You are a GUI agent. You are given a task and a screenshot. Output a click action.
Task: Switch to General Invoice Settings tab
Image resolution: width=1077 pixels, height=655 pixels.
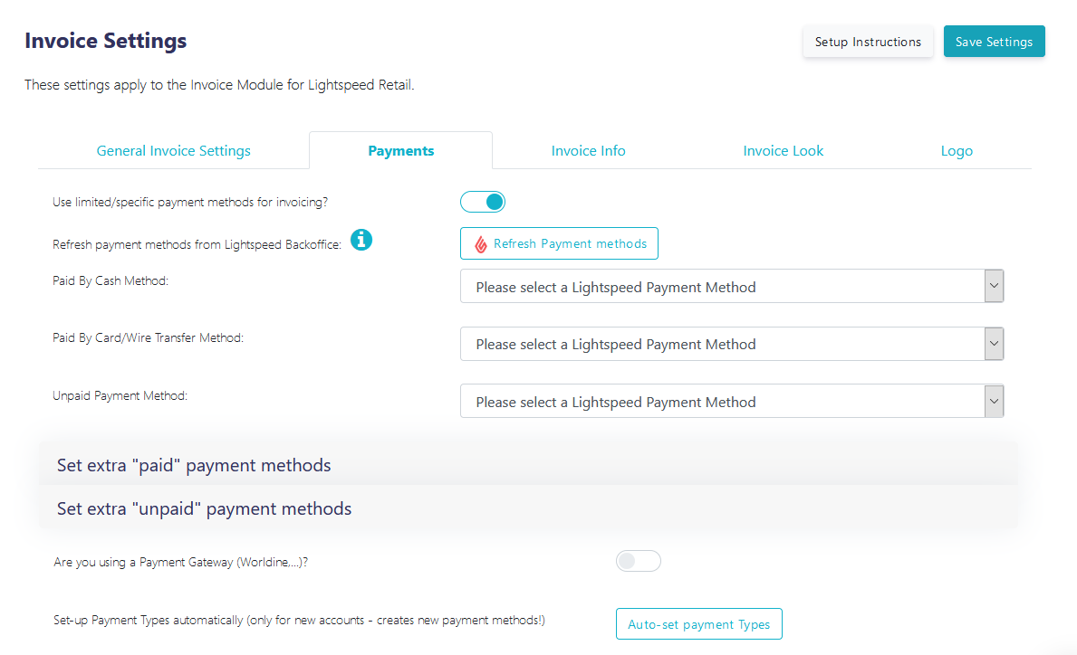(x=174, y=151)
